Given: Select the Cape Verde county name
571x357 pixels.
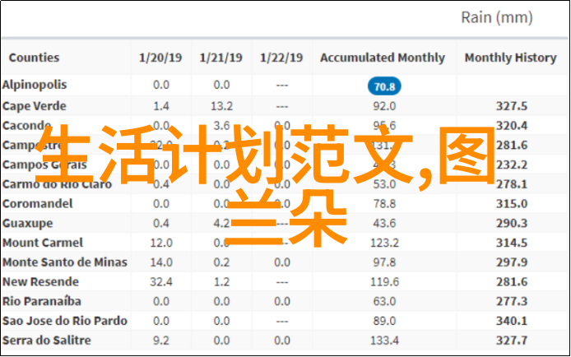Looking at the screenshot, I should coord(34,106).
